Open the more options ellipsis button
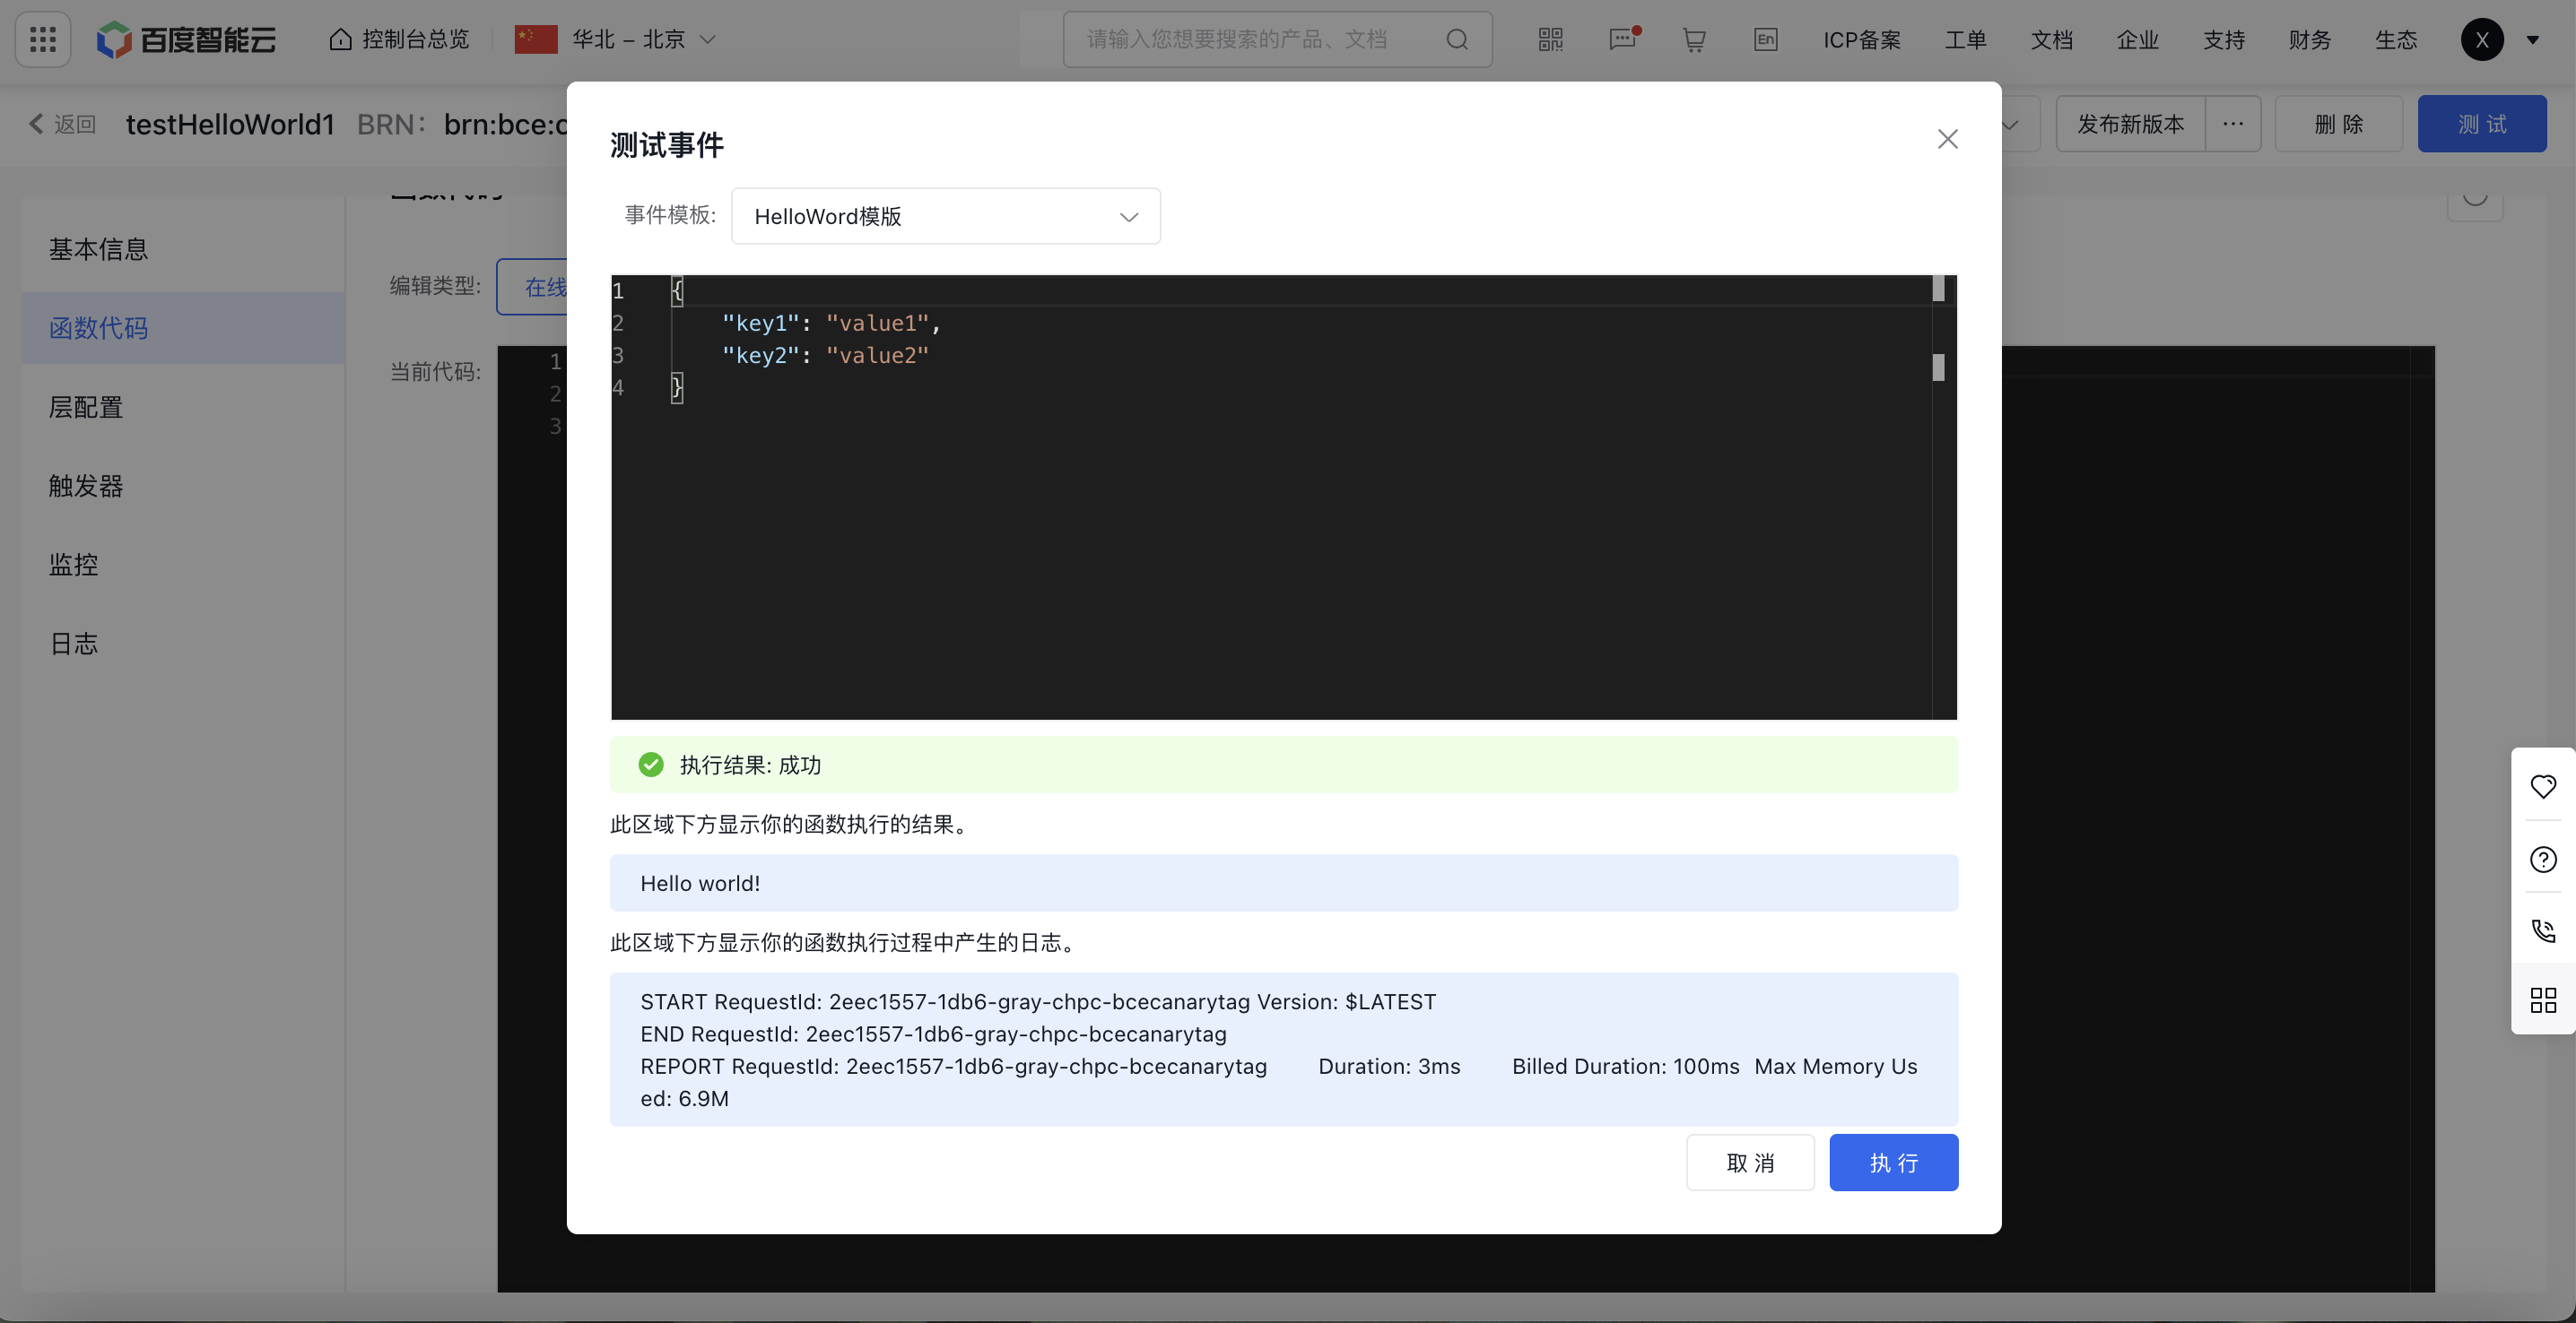 (2232, 123)
